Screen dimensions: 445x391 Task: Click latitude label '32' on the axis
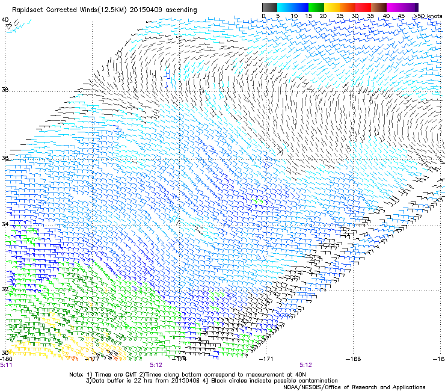[5, 289]
